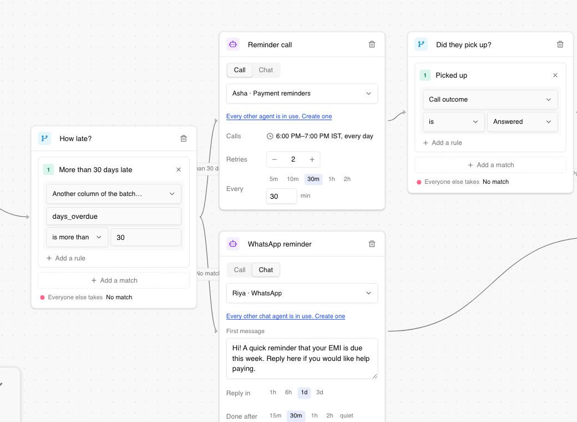Select the Chat tab in WhatsApp reminder
The height and width of the screenshot is (422, 577).
tap(266, 270)
